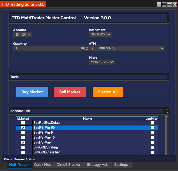Viewport: 178px width, 171px height.
Task: Enable useMicro for SimORBClassifier
Action: (x=152, y=152)
